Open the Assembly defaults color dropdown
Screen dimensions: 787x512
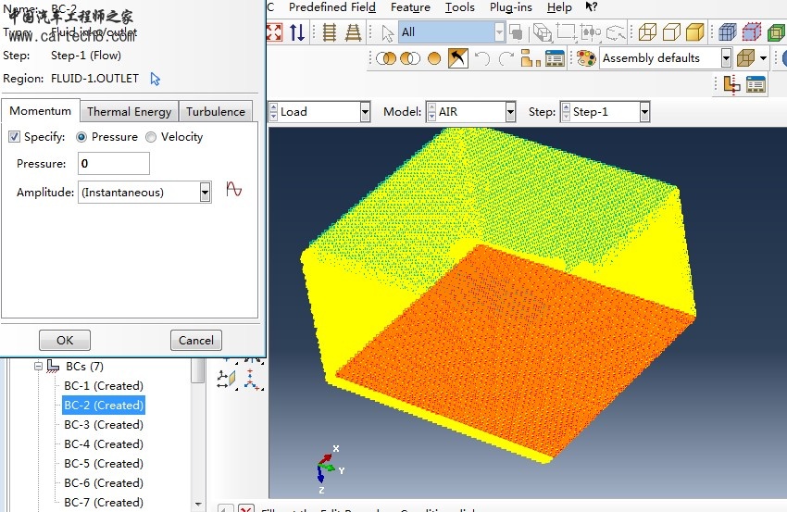pos(725,58)
